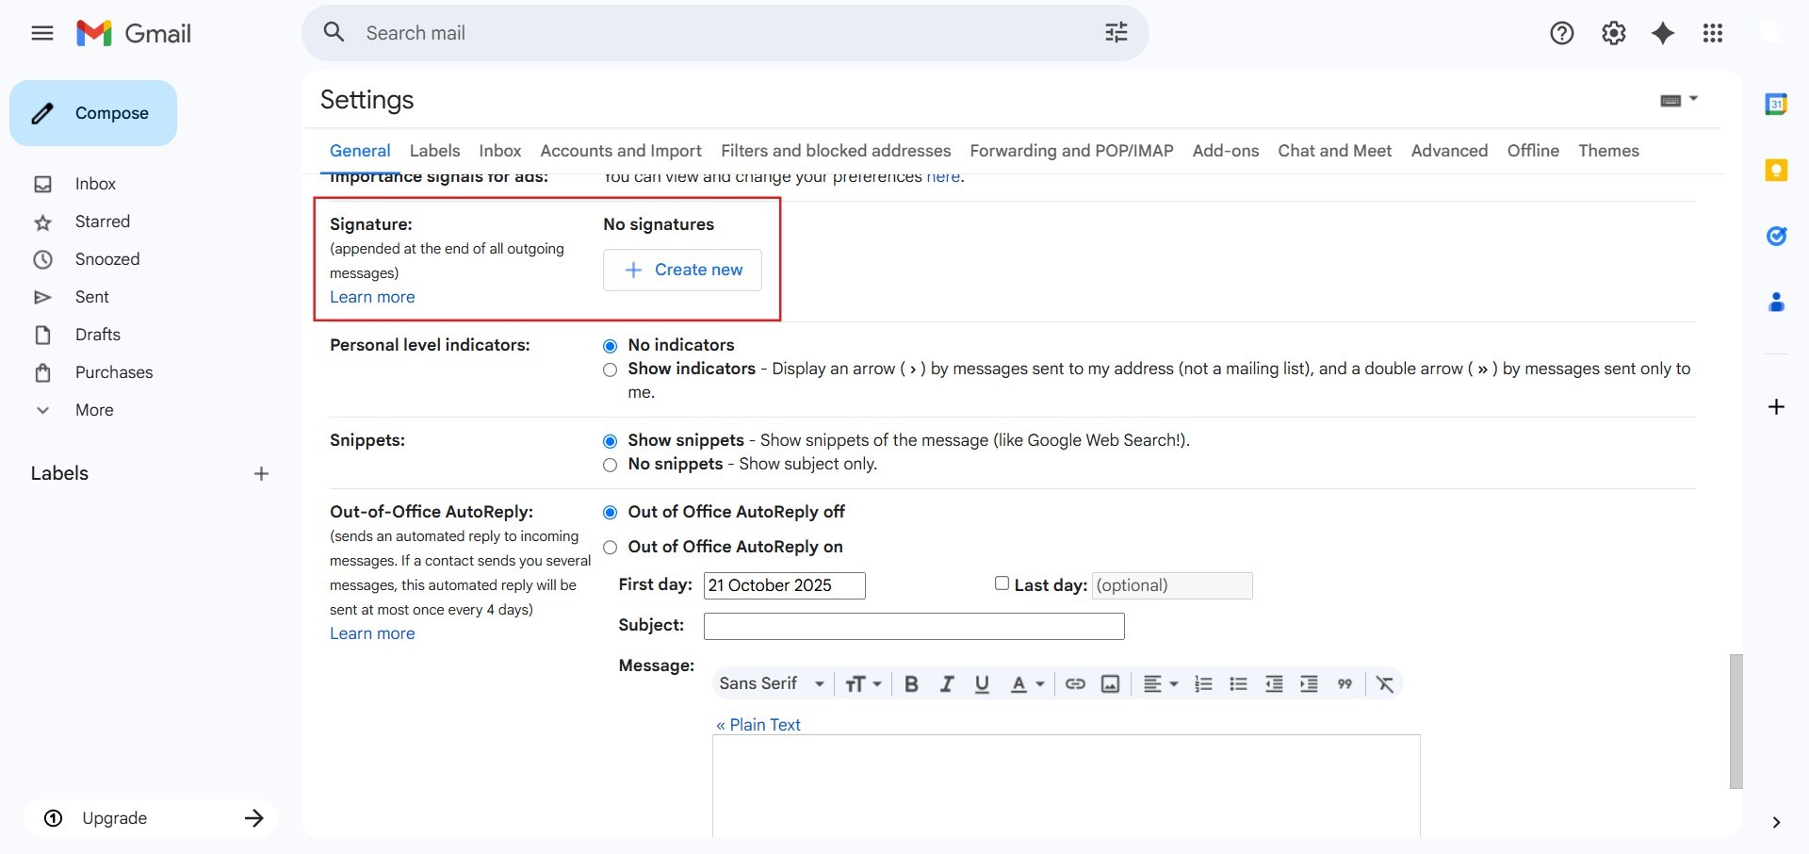The width and height of the screenshot is (1809, 854).
Task: Switch to the Accounts and Import tab
Action: click(620, 151)
